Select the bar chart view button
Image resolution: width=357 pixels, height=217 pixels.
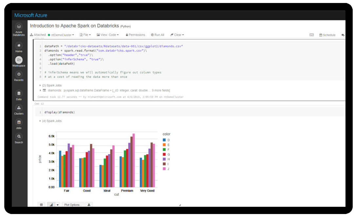[x=51, y=205]
